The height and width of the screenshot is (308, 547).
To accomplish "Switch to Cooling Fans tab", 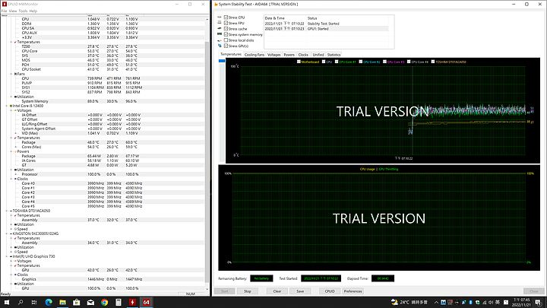I will (x=255, y=55).
